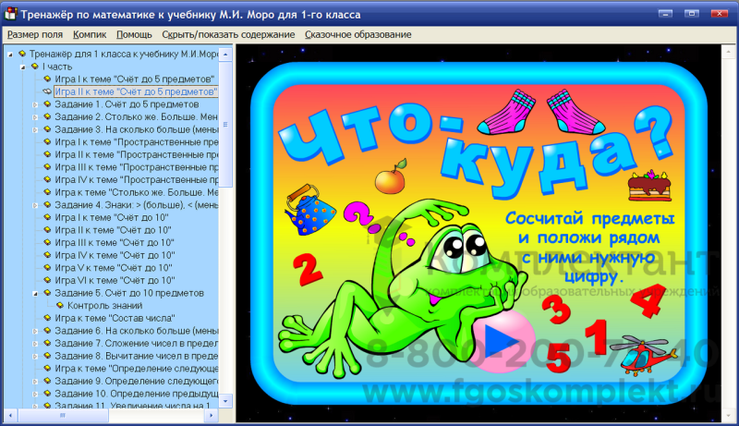
Task: Open the "Компик" menu
Action: pos(90,34)
